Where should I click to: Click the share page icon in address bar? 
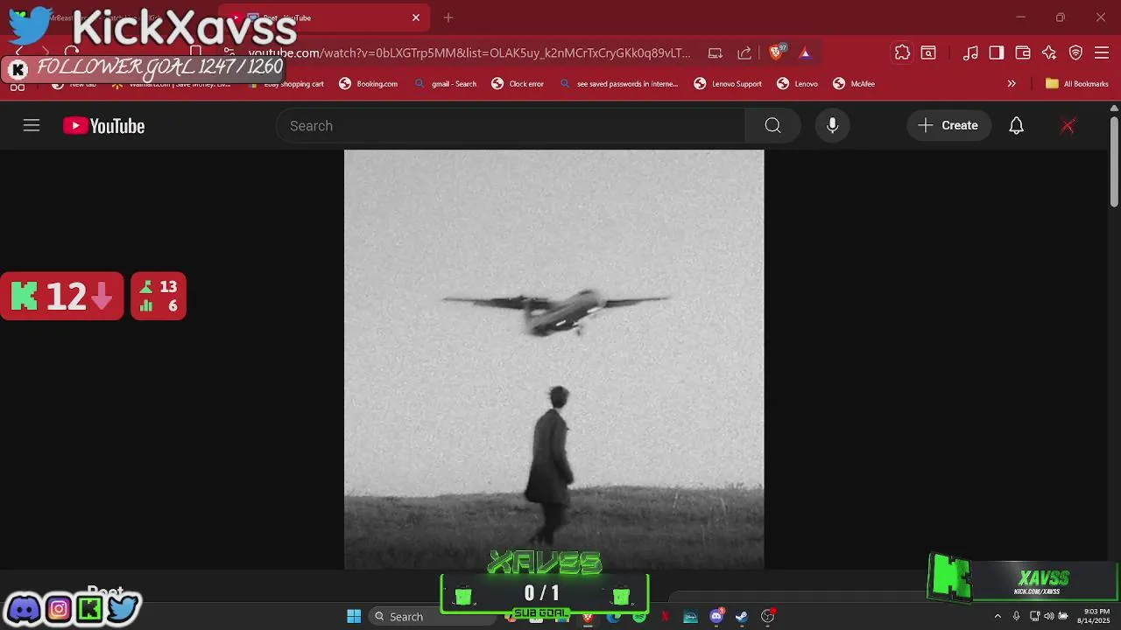744,52
